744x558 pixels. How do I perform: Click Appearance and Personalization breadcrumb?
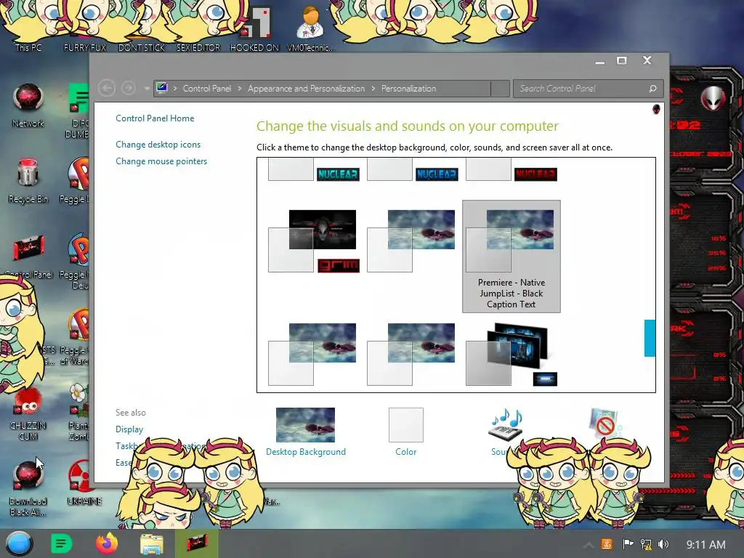click(306, 88)
